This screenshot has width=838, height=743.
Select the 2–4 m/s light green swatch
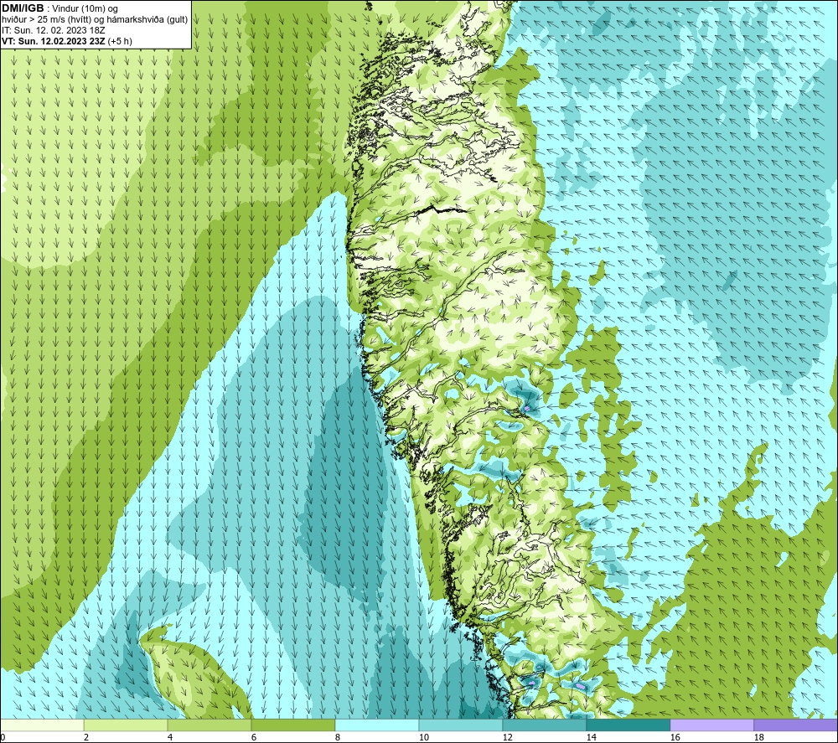[126, 725]
